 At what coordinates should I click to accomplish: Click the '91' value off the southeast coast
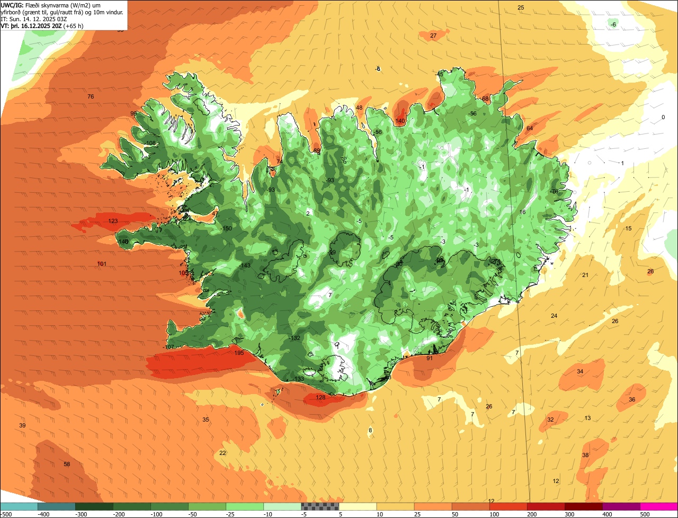point(430,358)
